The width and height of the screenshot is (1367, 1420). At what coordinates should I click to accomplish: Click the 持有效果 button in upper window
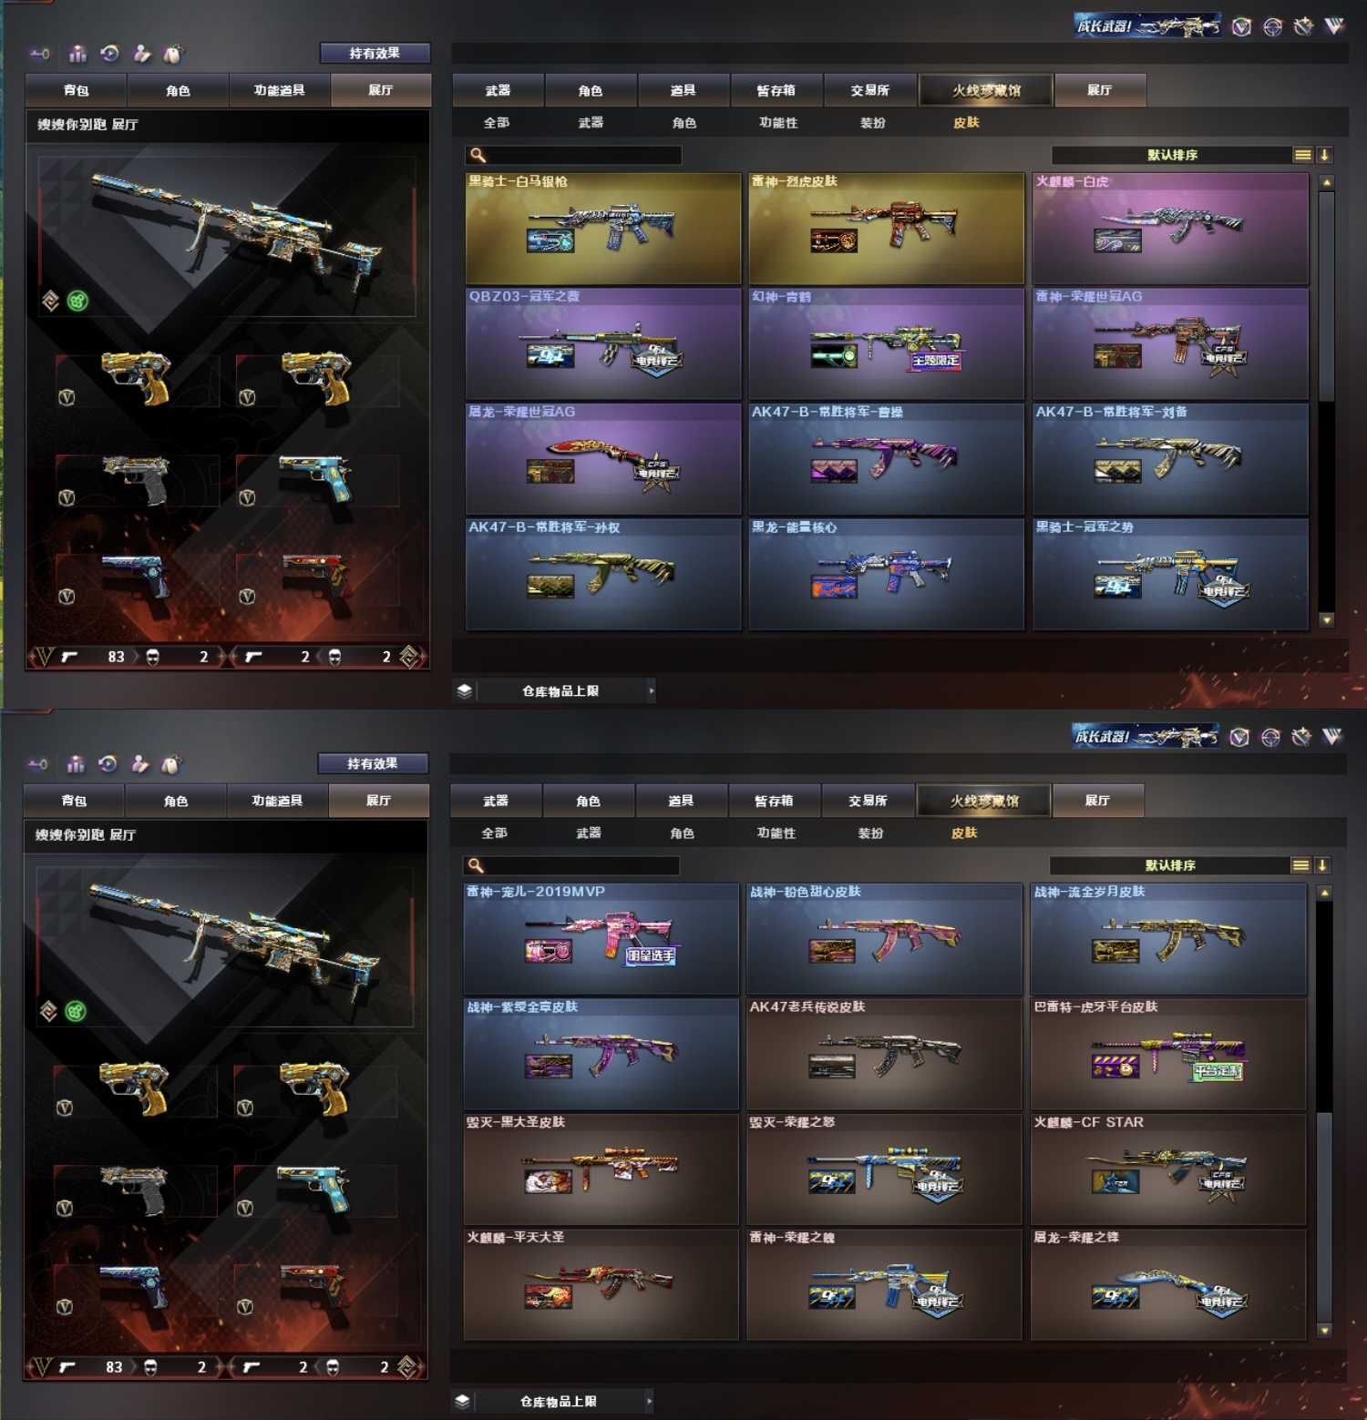[x=375, y=53]
